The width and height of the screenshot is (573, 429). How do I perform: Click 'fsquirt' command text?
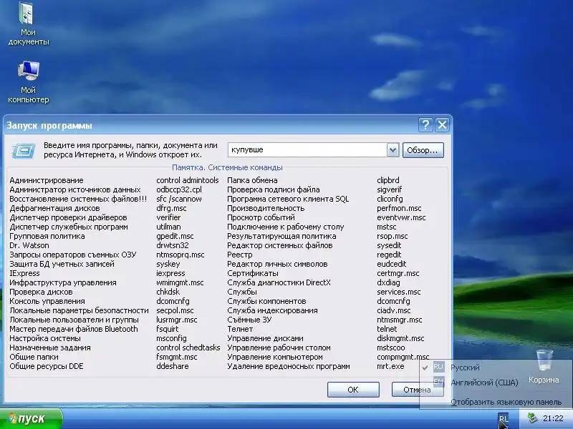168,329
